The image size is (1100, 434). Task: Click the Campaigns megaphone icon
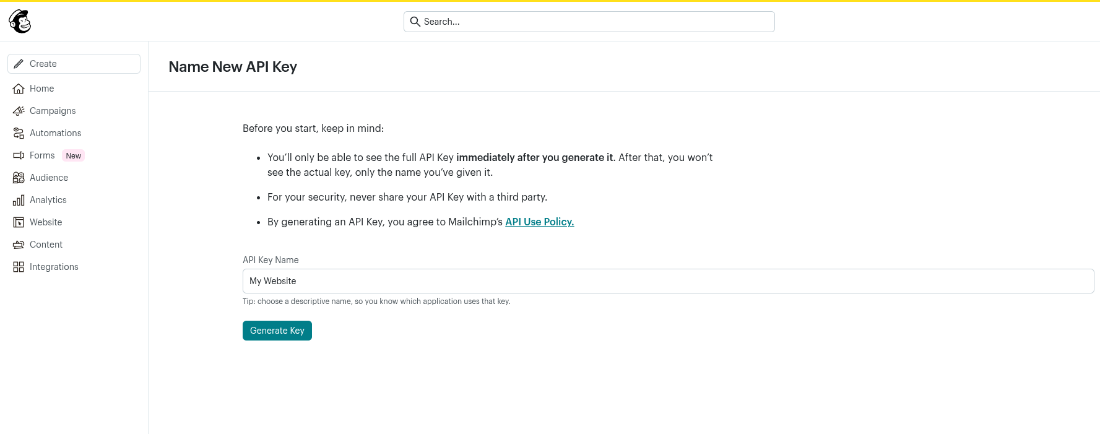[x=19, y=111]
